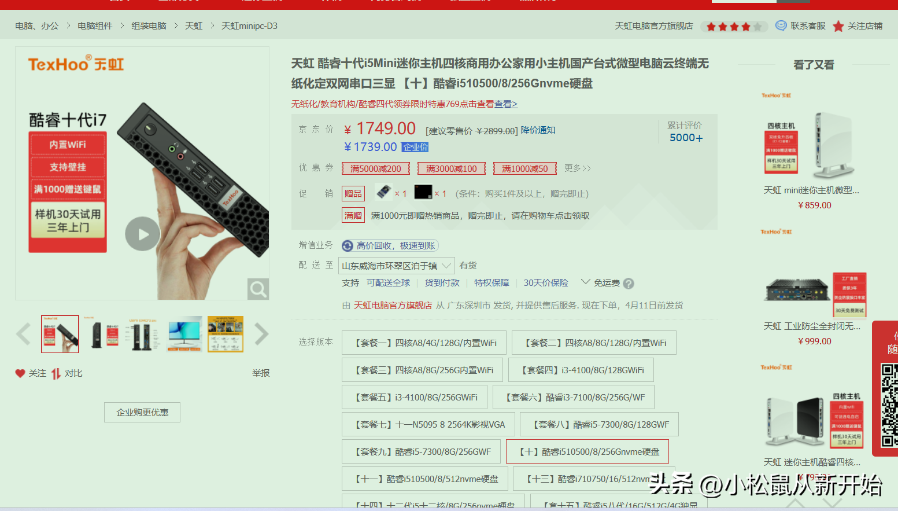Select the monitor product thumbnail
898x511 pixels.
pos(185,334)
